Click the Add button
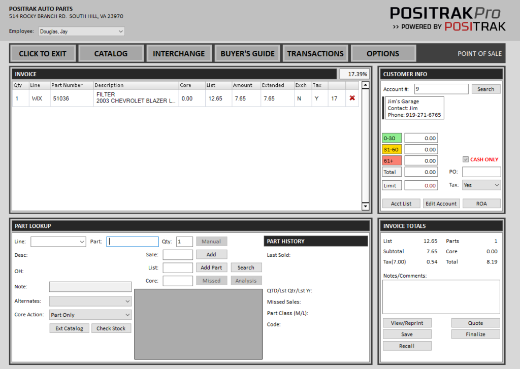The width and height of the screenshot is (520, 369). point(212,255)
